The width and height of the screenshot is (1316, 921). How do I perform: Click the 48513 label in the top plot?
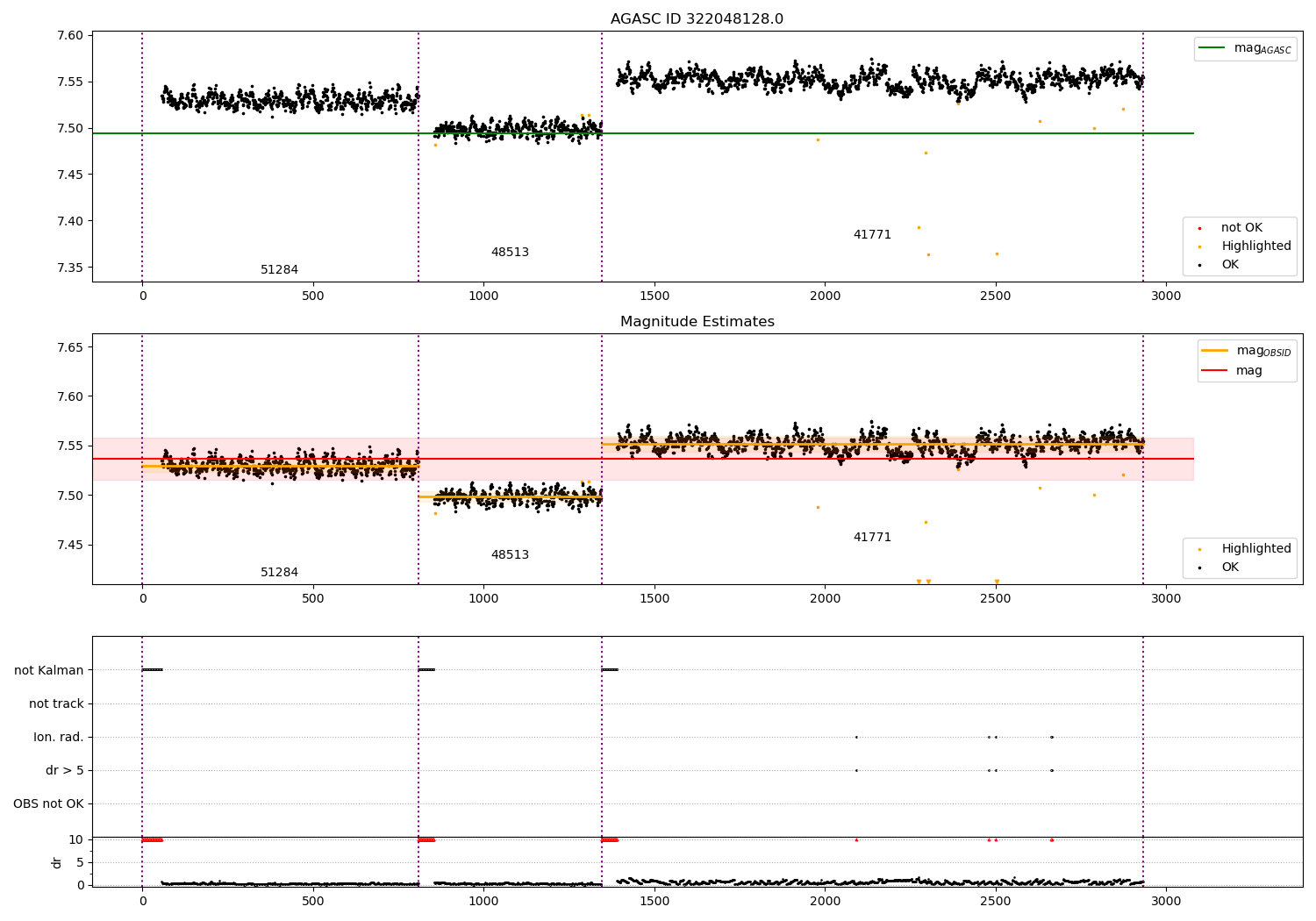[510, 253]
